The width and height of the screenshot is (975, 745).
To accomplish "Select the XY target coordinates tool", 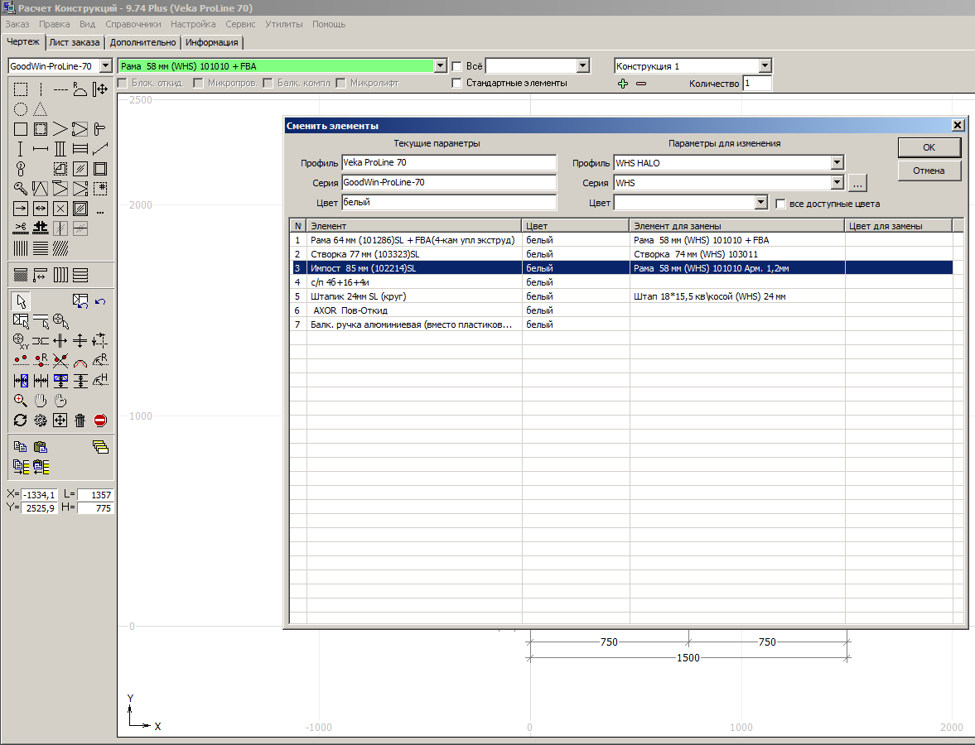I will [21, 340].
